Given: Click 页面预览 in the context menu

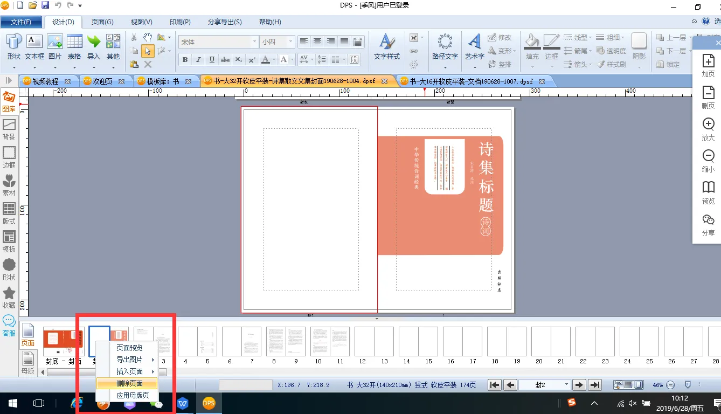Looking at the screenshot, I should click(129, 348).
